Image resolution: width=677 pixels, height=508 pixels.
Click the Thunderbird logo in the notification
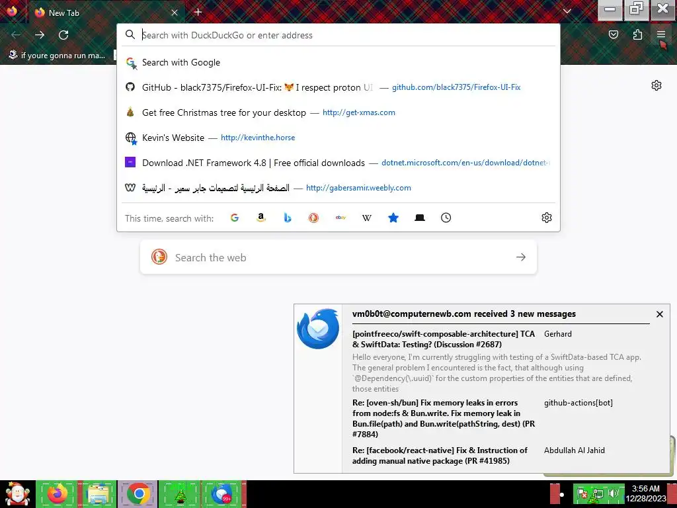318,329
